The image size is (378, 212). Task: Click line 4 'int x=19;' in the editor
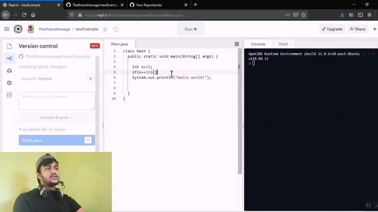click(x=142, y=67)
